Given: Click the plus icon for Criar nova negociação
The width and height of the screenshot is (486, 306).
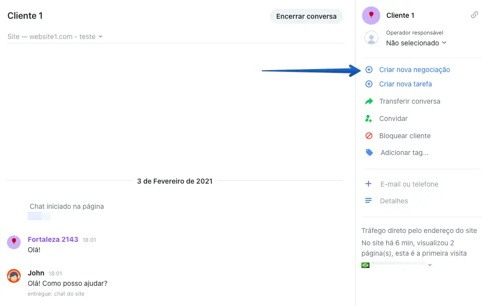Looking at the screenshot, I should pyautogui.click(x=368, y=70).
